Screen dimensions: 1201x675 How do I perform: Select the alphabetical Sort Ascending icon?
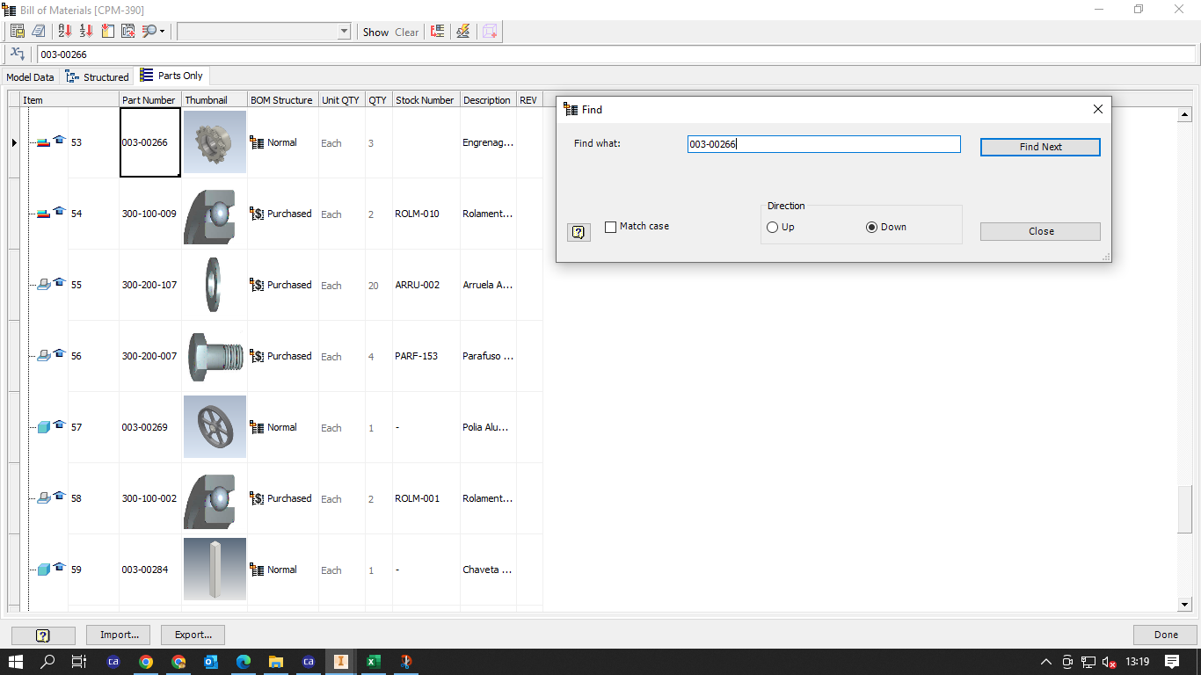[x=63, y=31]
